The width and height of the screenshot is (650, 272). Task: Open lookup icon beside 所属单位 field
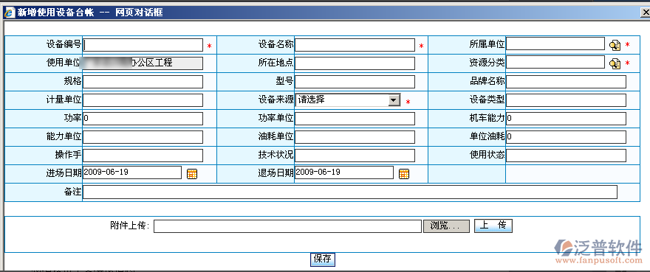(x=615, y=45)
